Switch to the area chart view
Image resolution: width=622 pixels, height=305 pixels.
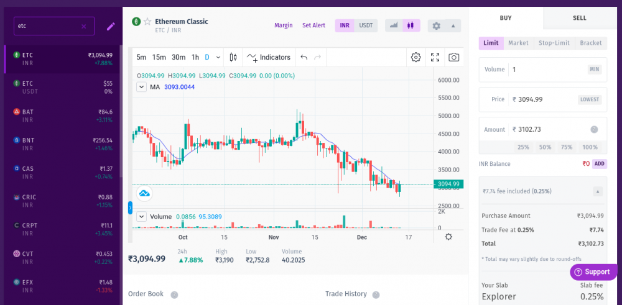coord(393,25)
